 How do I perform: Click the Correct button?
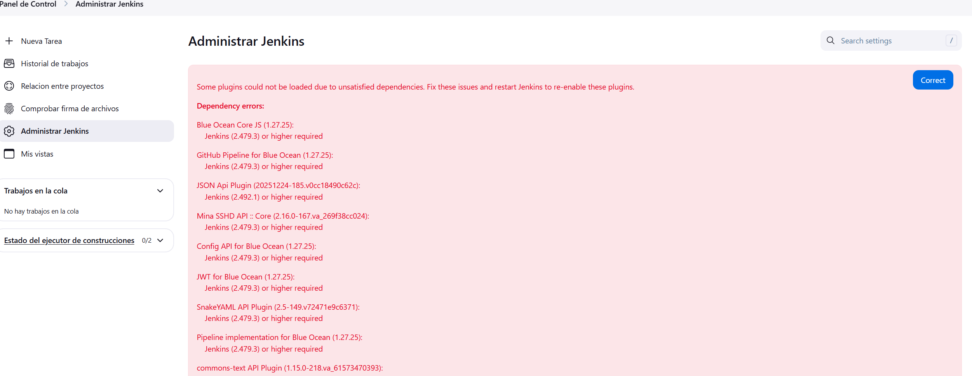click(933, 80)
